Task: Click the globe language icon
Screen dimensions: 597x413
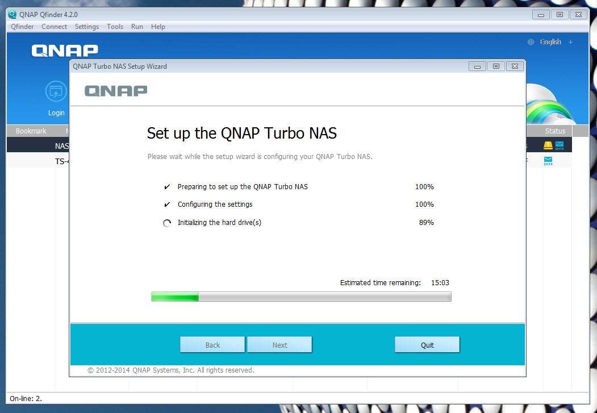Action: (531, 42)
